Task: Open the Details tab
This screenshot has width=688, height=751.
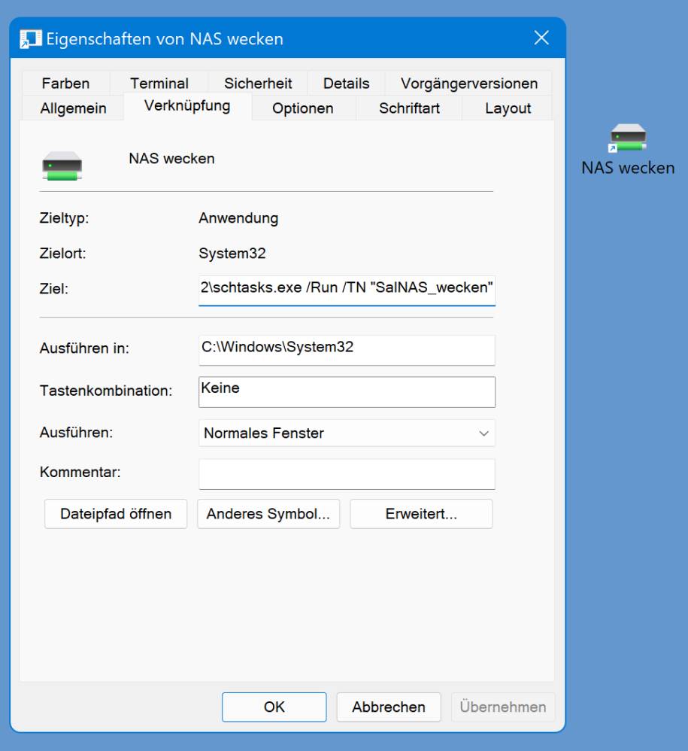Action: click(347, 84)
